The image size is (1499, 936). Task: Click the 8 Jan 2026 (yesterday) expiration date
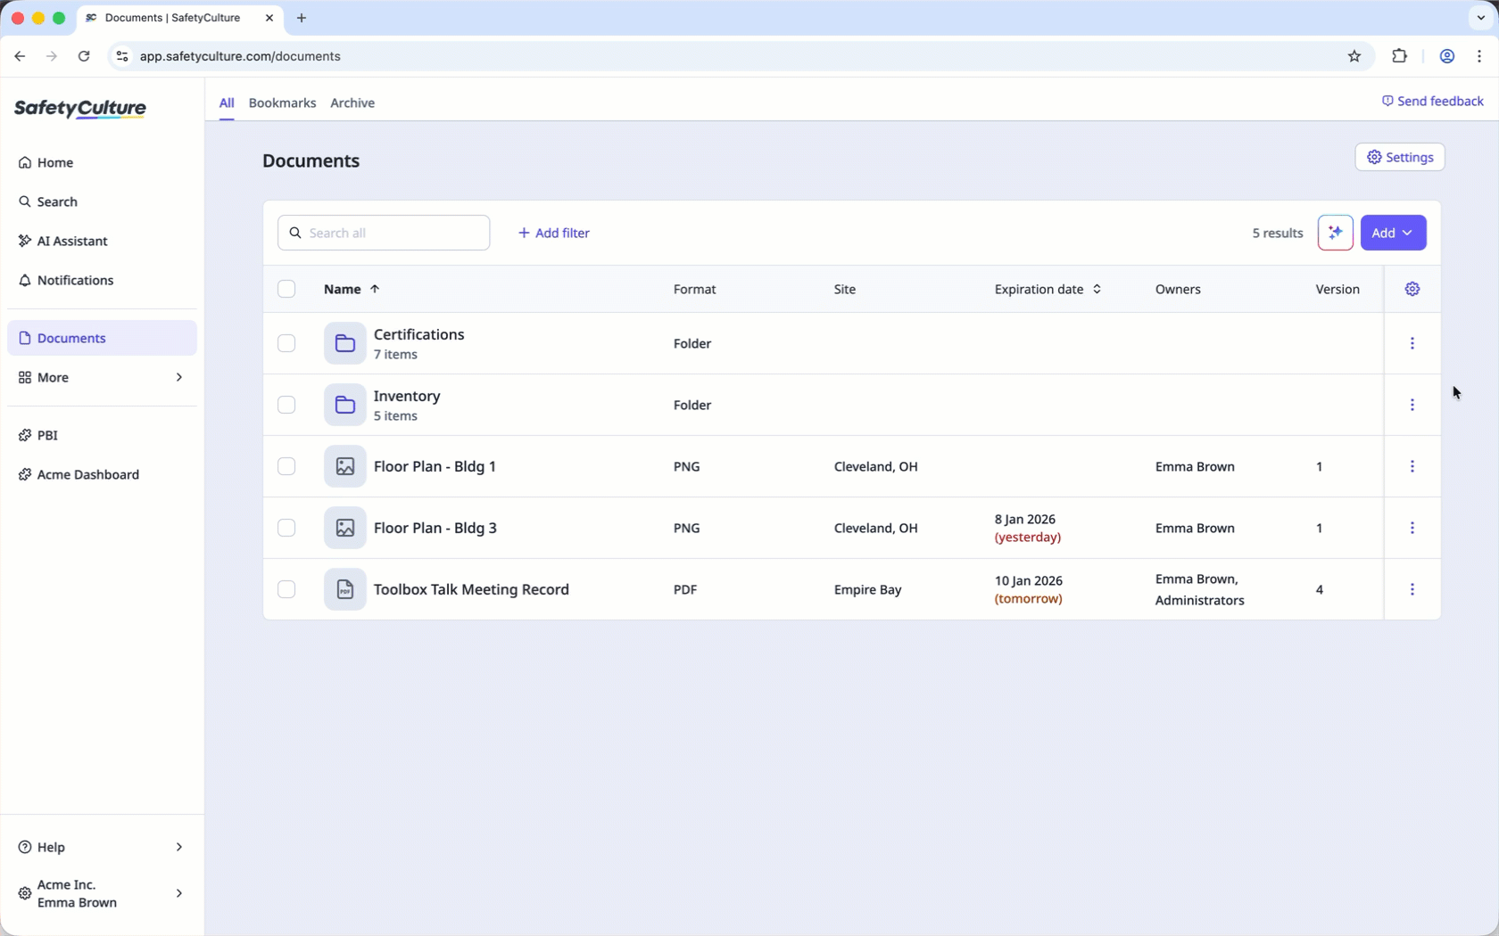point(1028,528)
